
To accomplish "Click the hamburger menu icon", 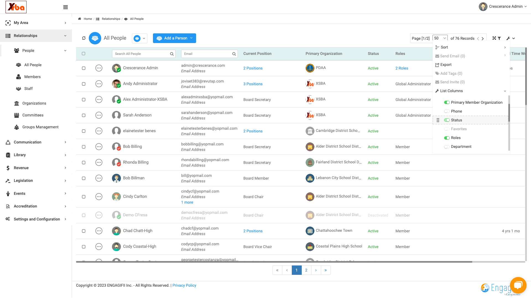I will point(66,7).
